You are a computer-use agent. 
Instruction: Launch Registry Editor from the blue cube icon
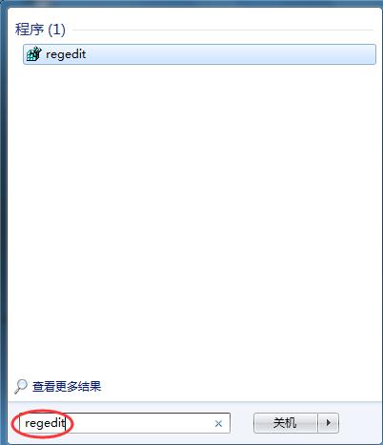[33, 54]
